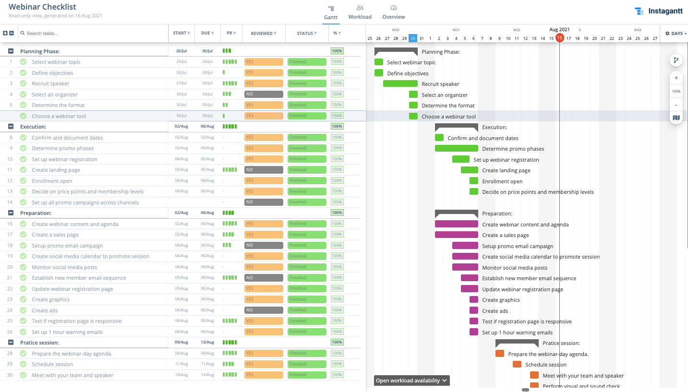This screenshot has height=392, width=688.
Task: Zoom out with the minus button
Action: 676,105
